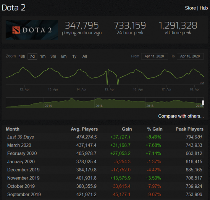This screenshot has width=210, height=200.
Task: Click the Month column header
Action: (x=13, y=129)
